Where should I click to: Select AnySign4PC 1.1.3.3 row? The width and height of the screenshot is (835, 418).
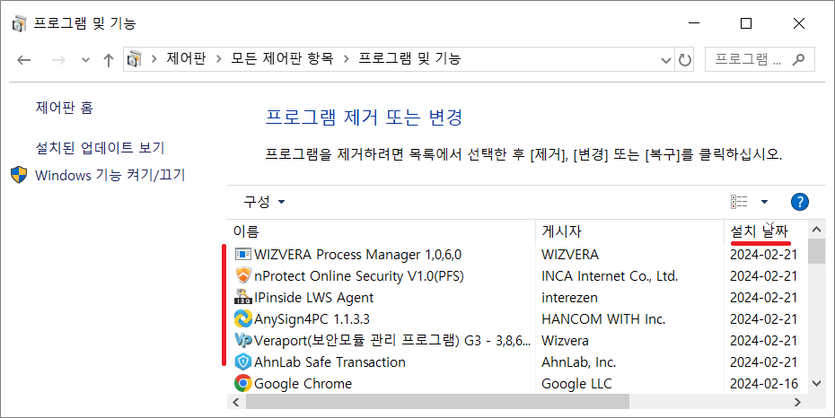tap(517, 319)
